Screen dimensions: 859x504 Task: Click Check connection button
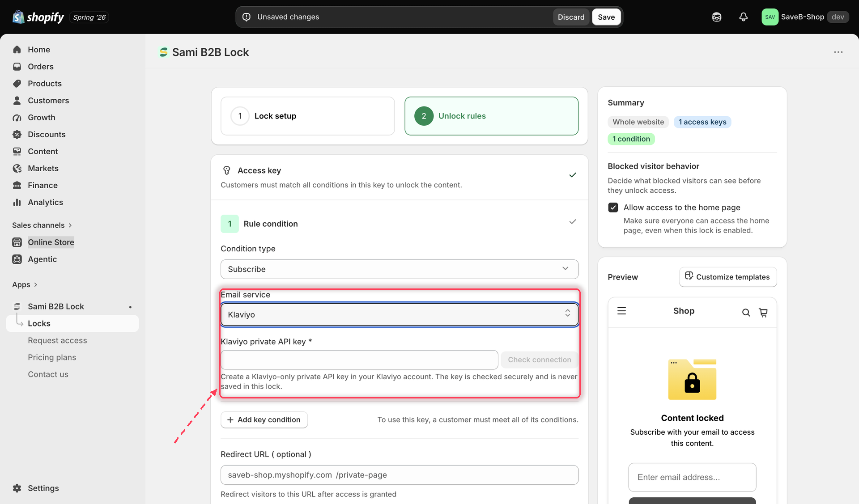coord(539,360)
